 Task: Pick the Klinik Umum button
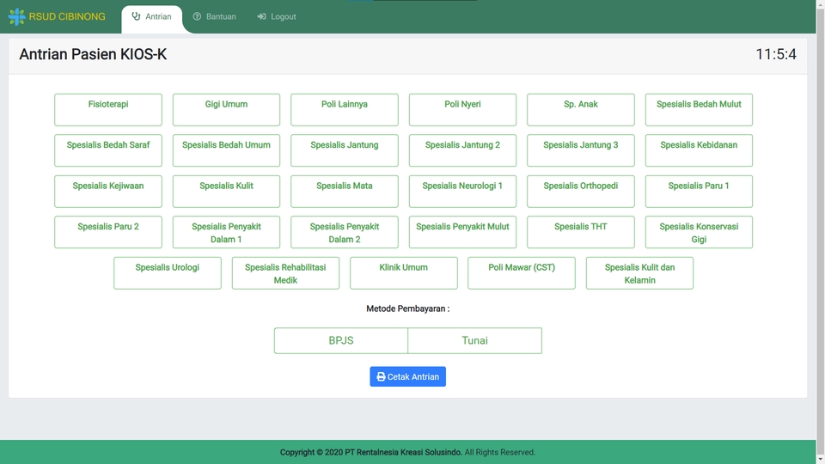(x=404, y=273)
